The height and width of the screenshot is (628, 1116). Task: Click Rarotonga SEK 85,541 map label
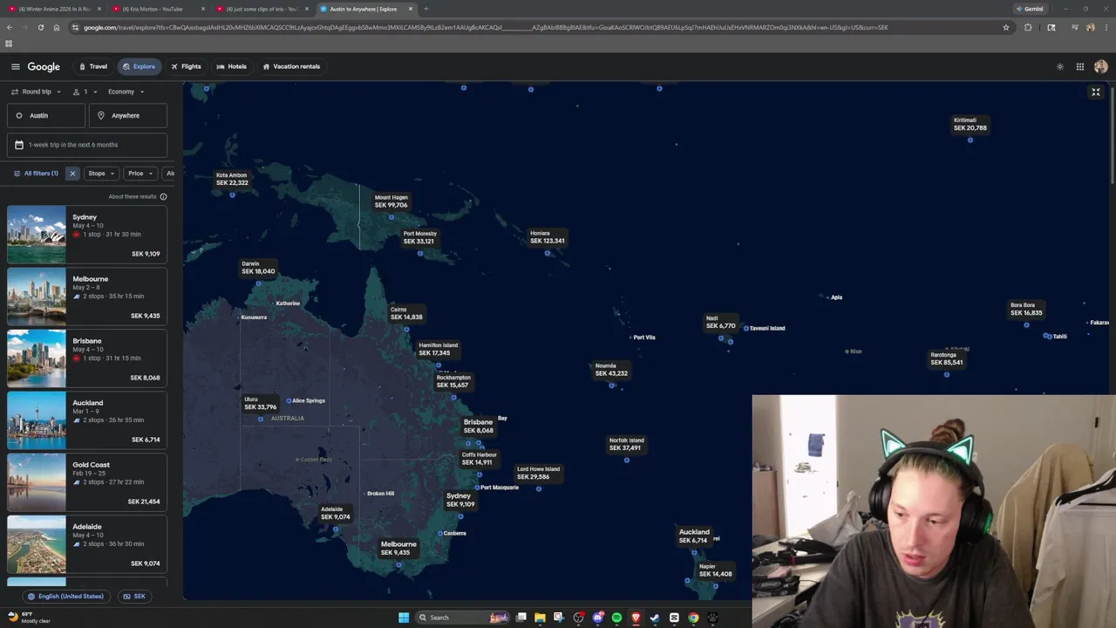(947, 358)
